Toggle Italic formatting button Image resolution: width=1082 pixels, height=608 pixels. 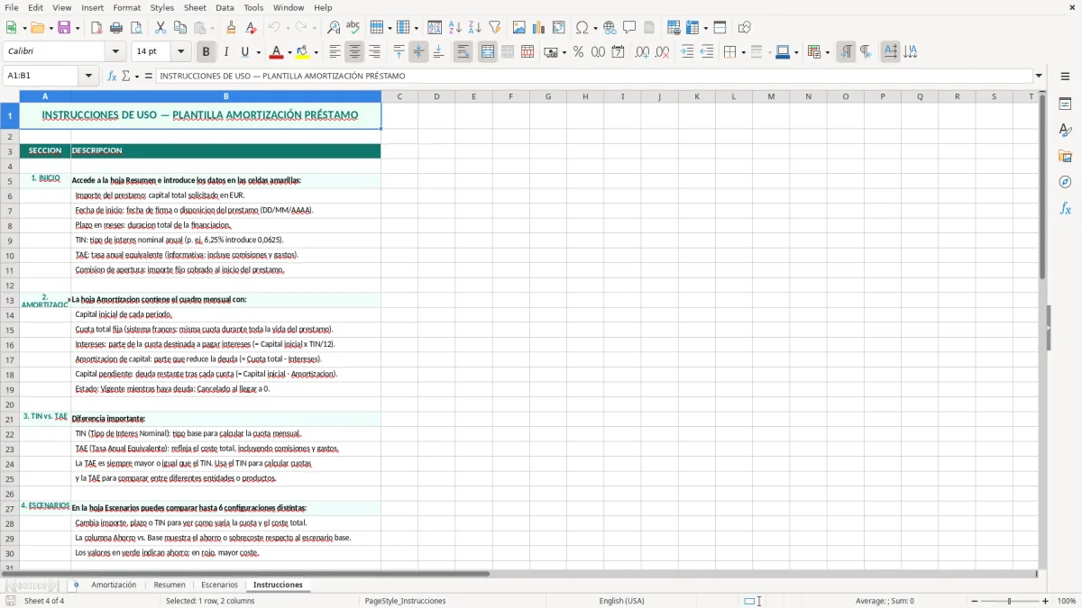tap(225, 52)
